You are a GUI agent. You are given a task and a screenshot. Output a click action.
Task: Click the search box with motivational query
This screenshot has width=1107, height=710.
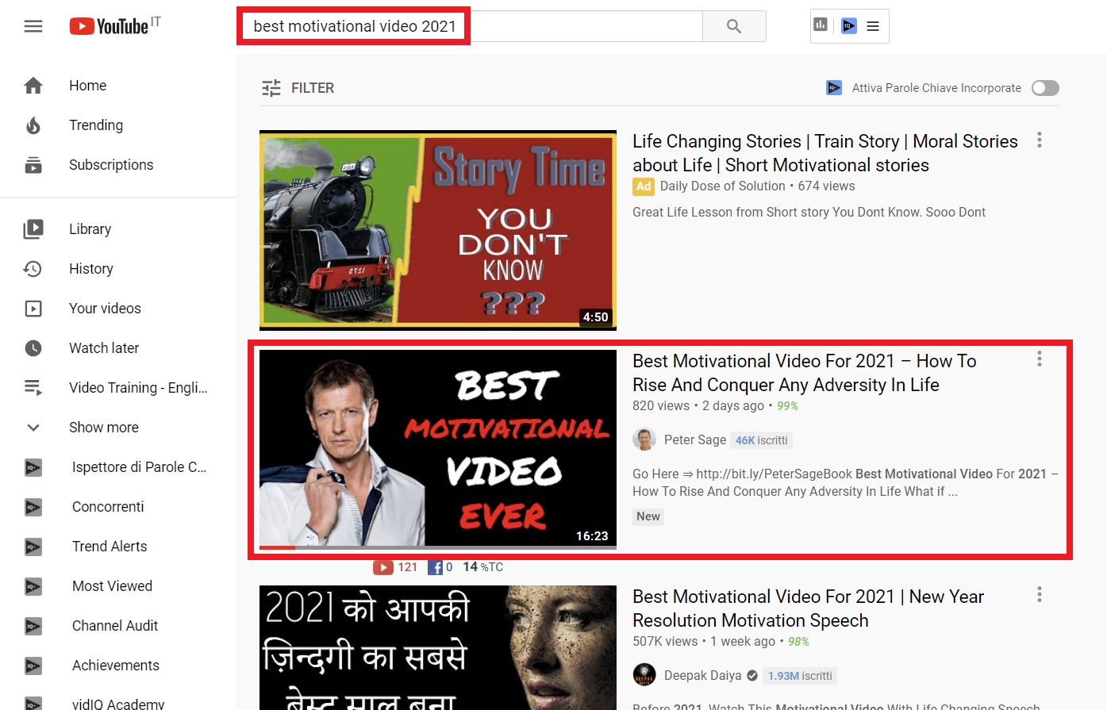470,26
